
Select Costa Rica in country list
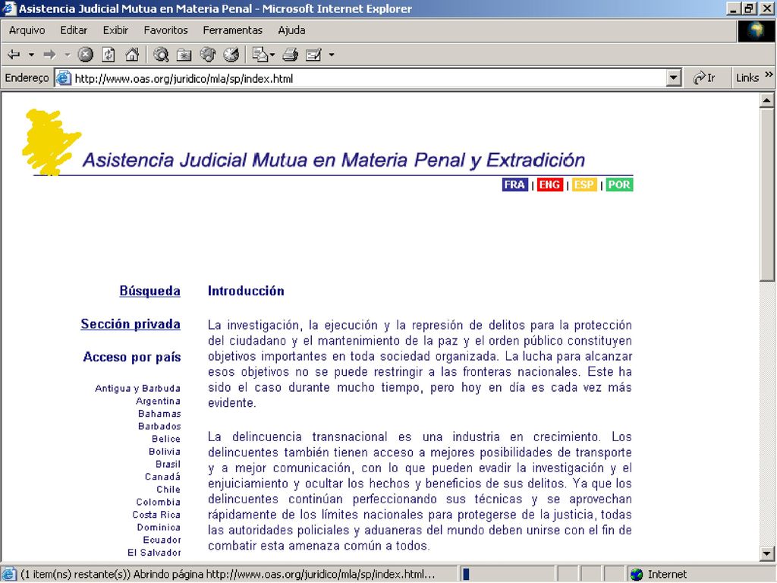pyautogui.click(x=156, y=515)
